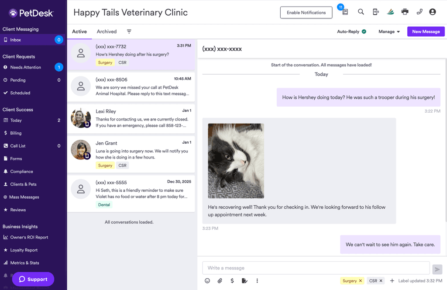Open the Manage dropdown
The image size is (447, 290).
389,31
